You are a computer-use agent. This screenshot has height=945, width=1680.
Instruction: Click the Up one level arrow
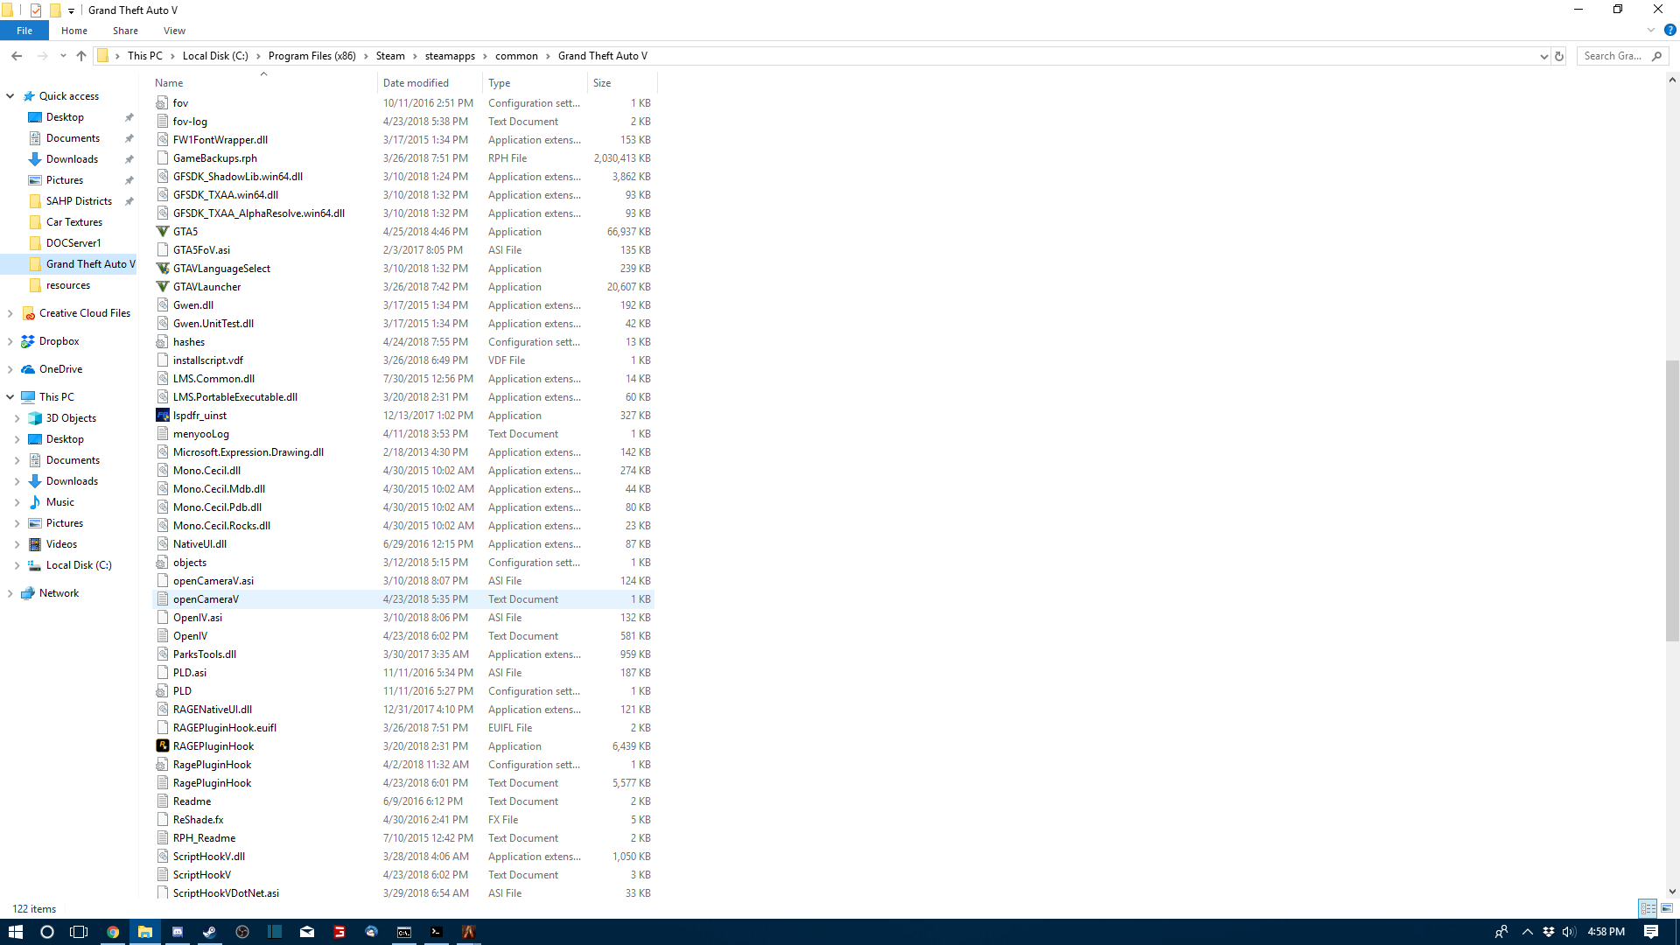[81, 56]
